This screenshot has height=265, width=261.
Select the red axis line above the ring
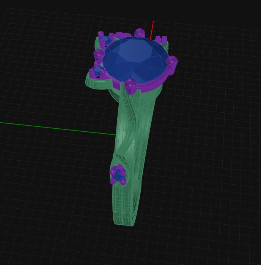[152, 30]
